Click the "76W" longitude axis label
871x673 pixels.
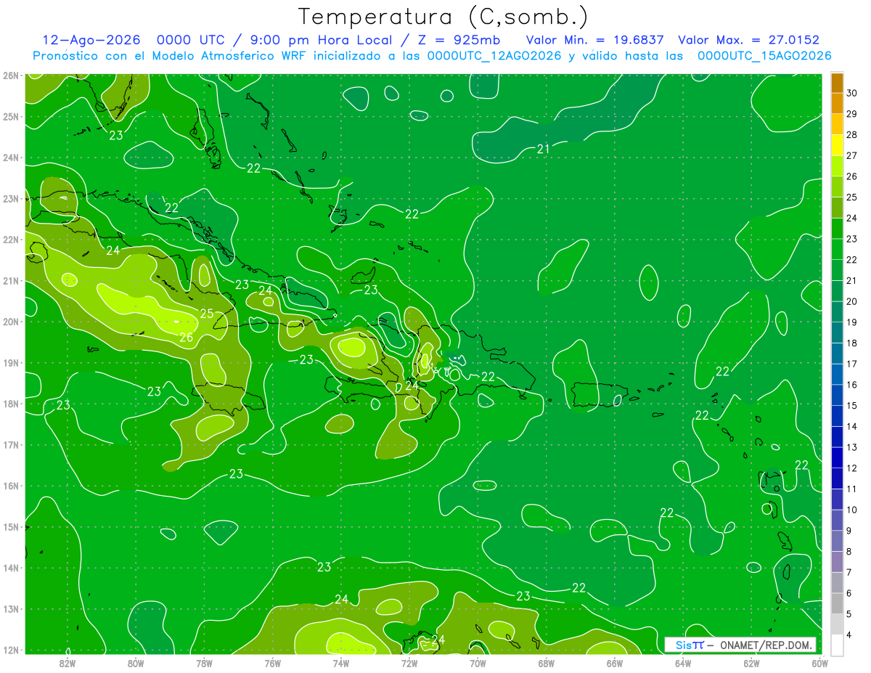click(273, 662)
